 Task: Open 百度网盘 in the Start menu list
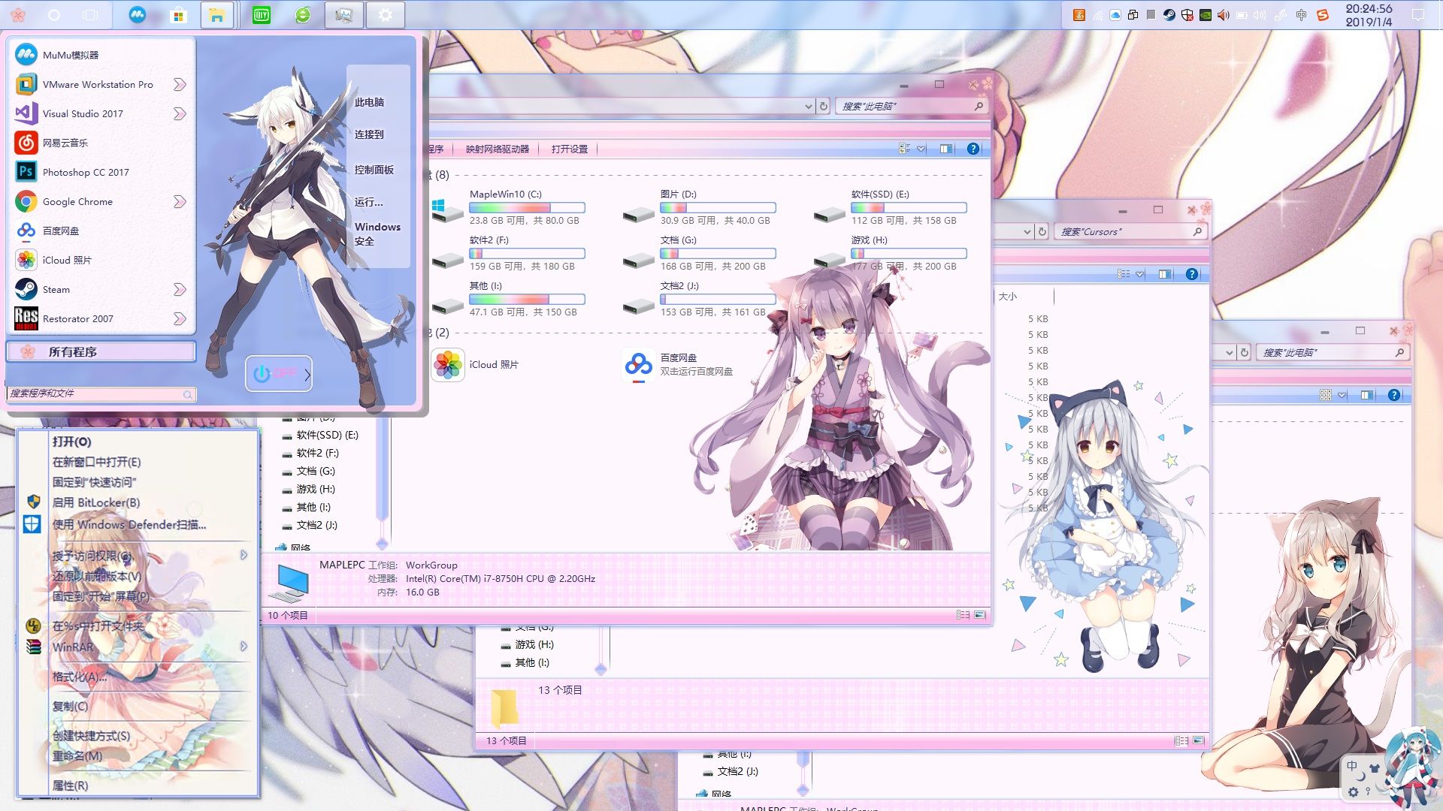pos(101,231)
